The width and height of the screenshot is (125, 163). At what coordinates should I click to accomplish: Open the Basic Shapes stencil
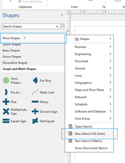click(x=11, y=50)
